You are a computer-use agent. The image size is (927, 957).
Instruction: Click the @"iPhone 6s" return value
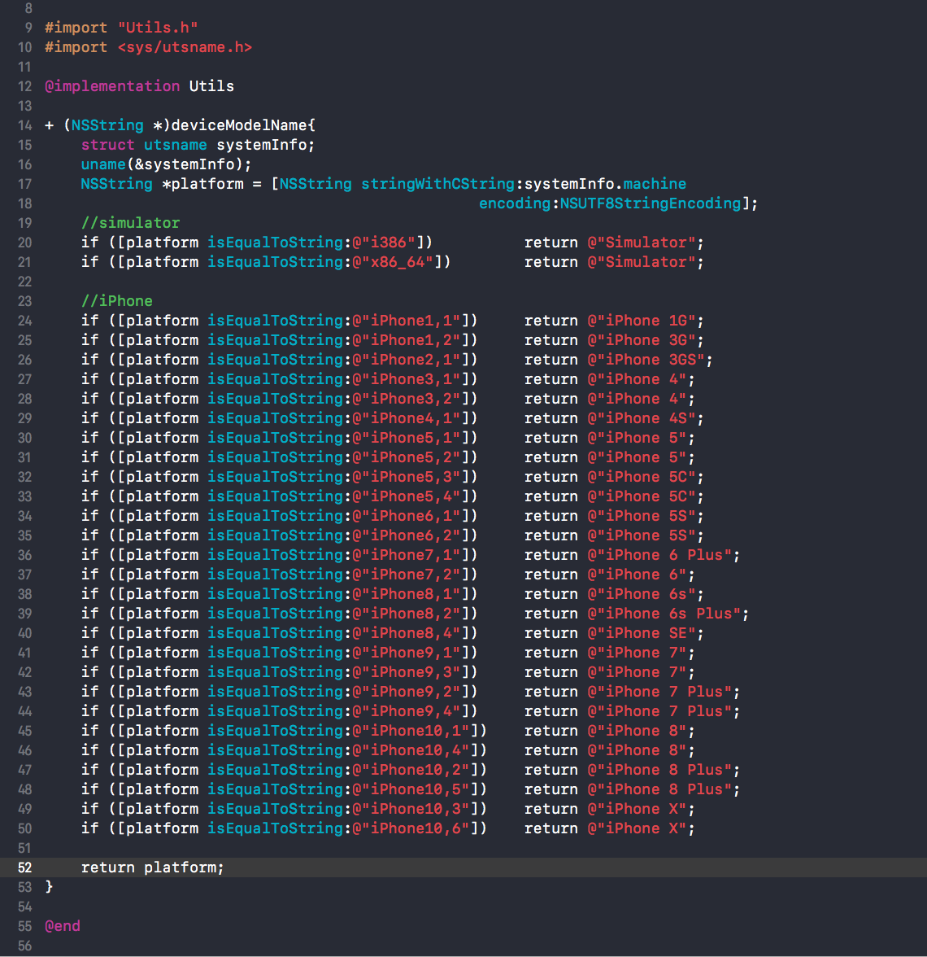click(642, 594)
